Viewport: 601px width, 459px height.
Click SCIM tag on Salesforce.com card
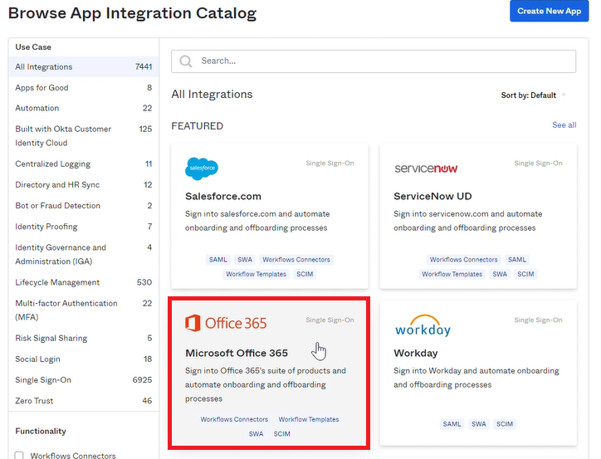[x=305, y=274]
